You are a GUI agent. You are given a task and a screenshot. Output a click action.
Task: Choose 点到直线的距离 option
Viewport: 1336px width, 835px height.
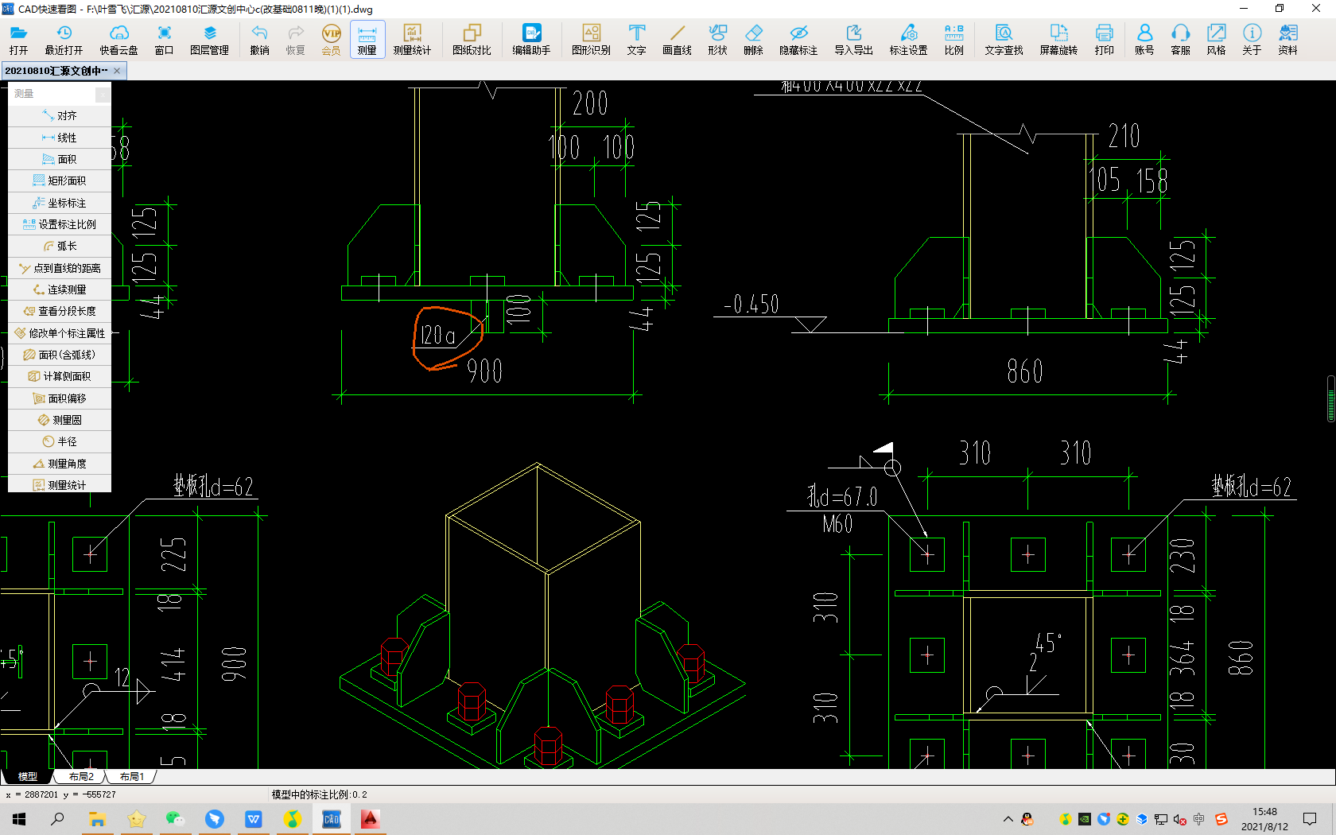(60, 268)
